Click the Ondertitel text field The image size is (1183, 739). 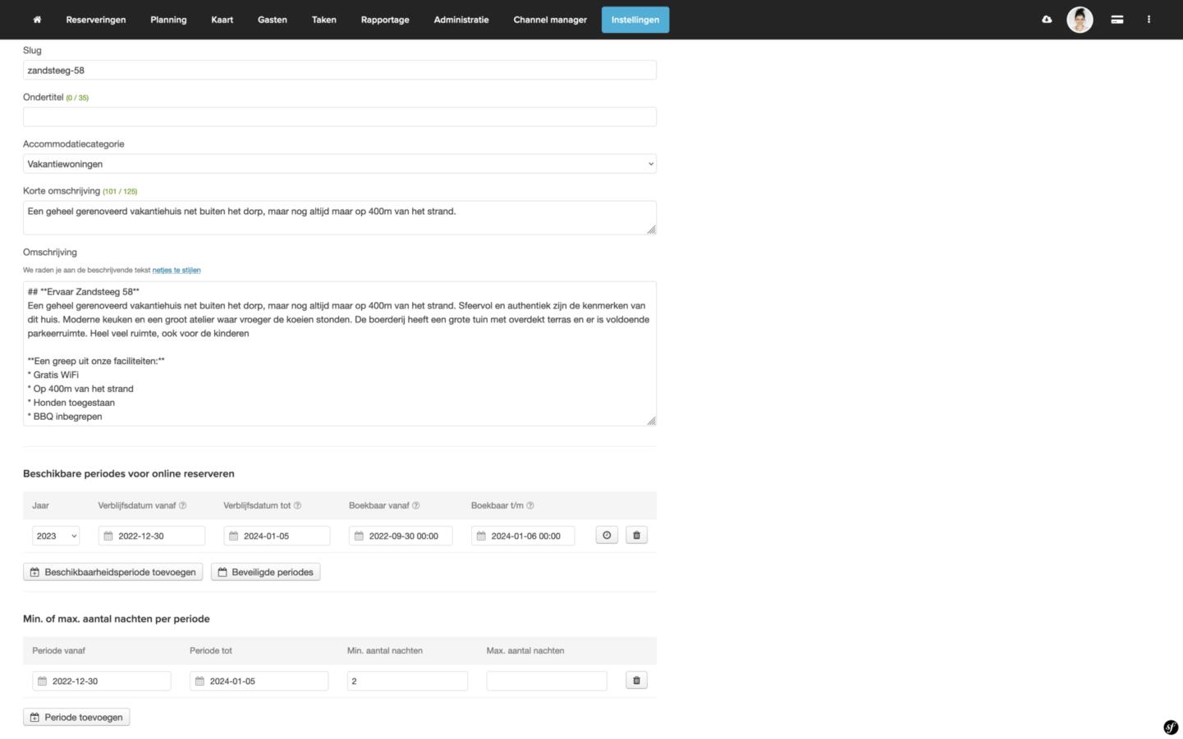pyautogui.click(x=339, y=116)
